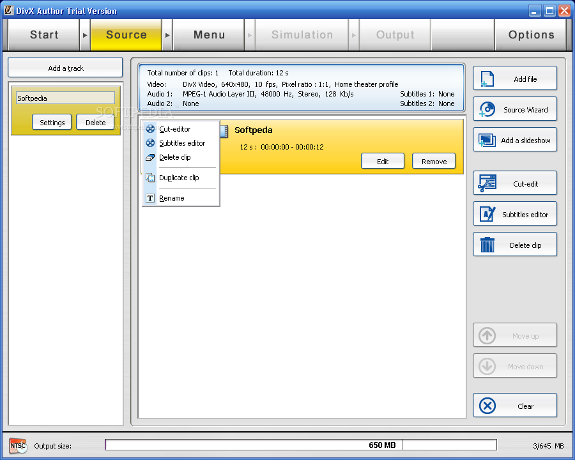Click the Cut-edit button label
The height and width of the screenshot is (460, 575).
pos(526,184)
